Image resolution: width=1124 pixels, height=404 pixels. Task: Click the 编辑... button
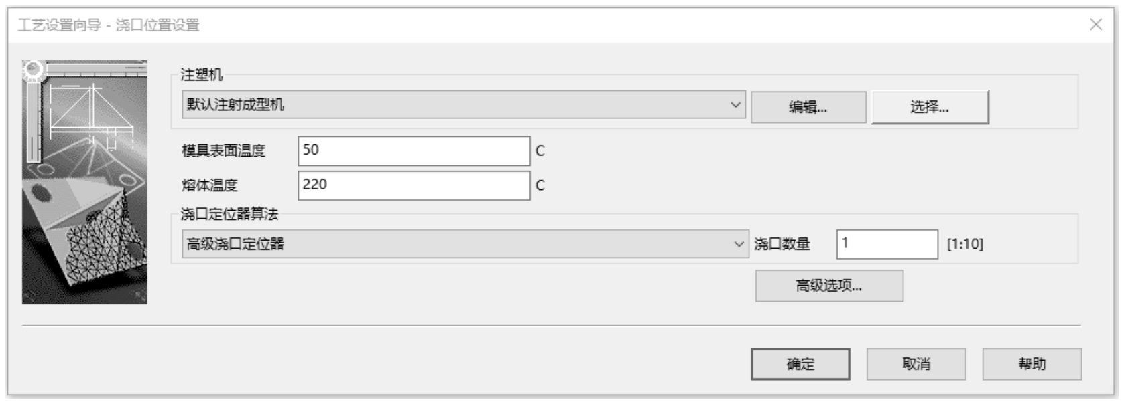pyautogui.click(x=808, y=107)
